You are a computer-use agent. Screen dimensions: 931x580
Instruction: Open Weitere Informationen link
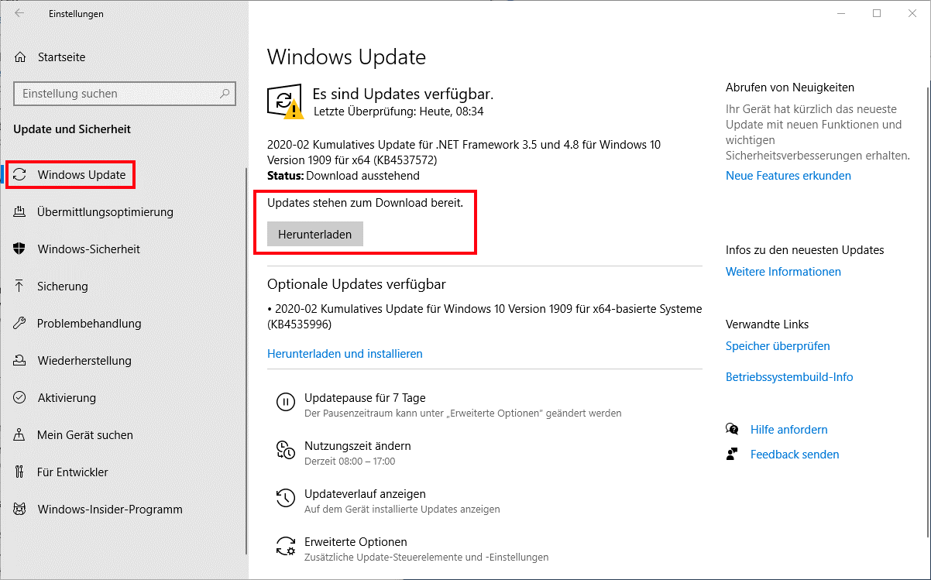click(783, 272)
